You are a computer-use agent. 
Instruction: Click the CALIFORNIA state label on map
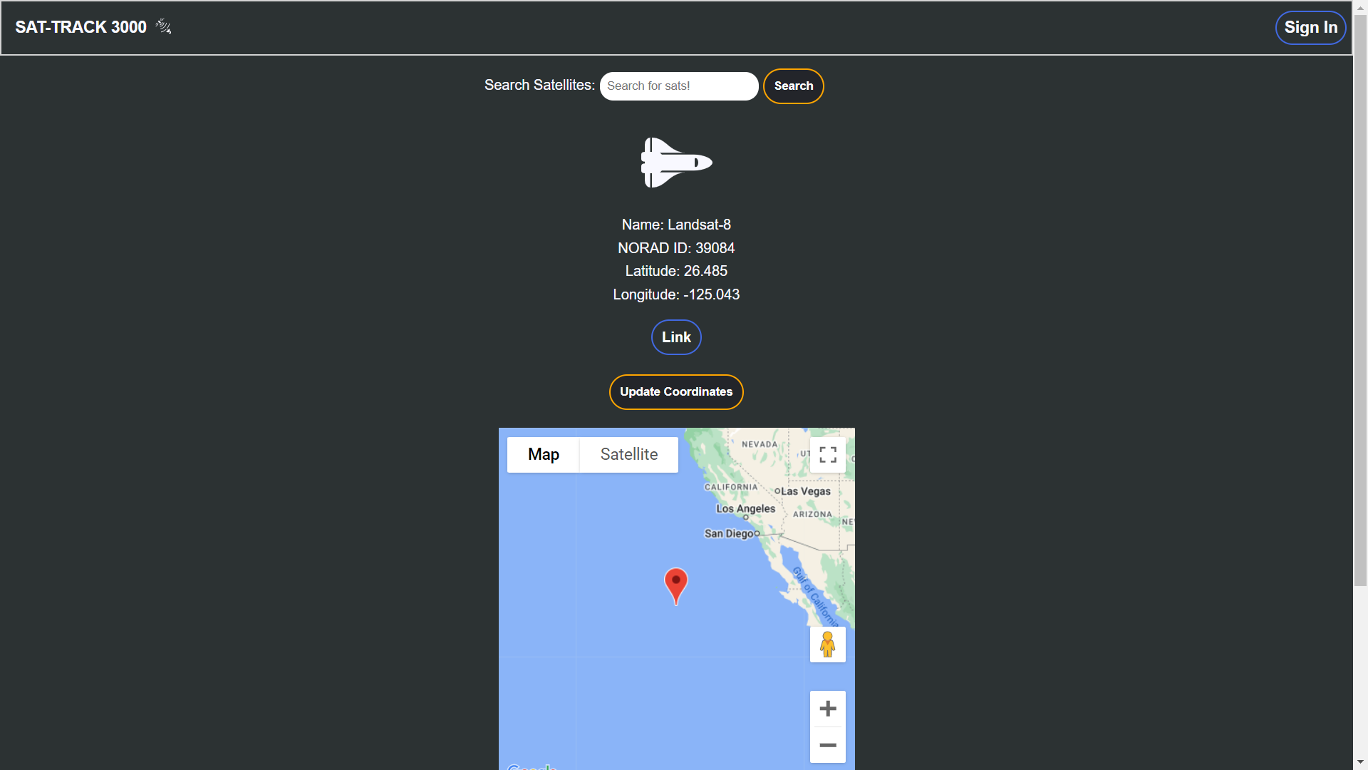731,487
